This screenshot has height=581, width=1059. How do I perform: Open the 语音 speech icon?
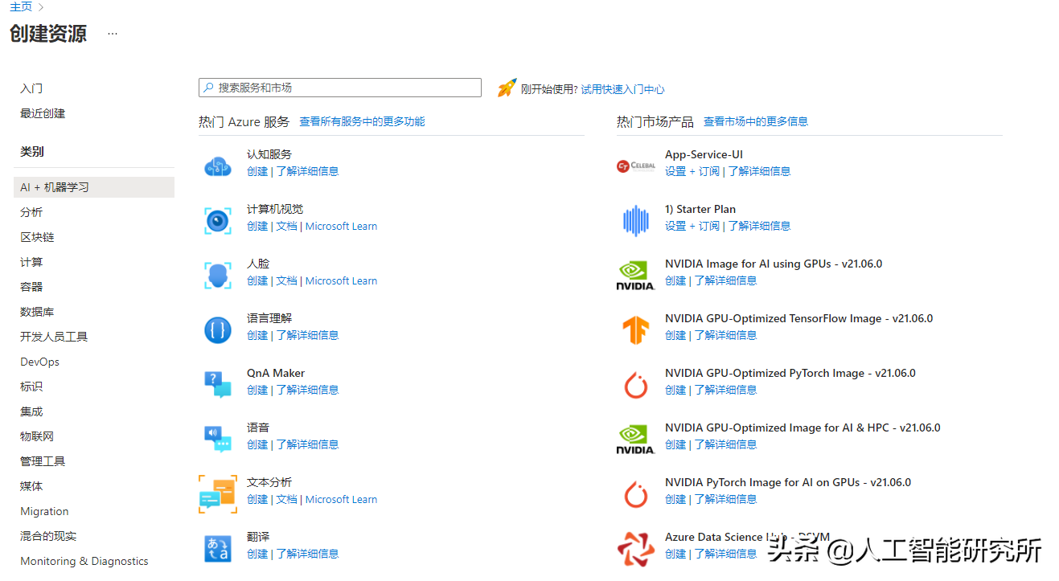(x=218, y=439)
